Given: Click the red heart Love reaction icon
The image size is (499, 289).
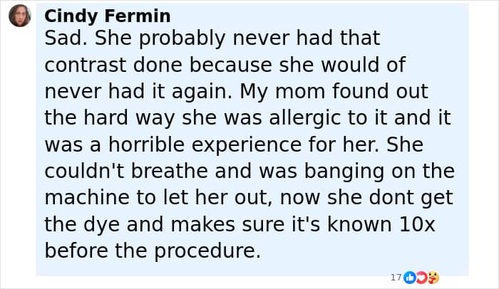Looking at the screenshot, I should click(421, 277).
